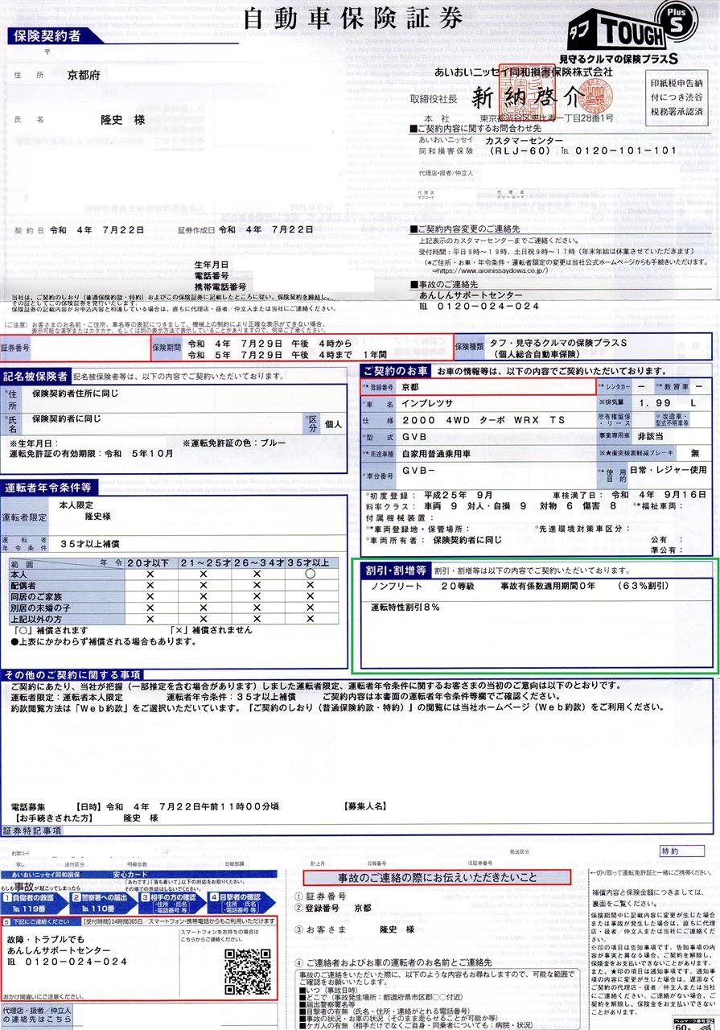The image size is (720, 1030).
Task: Click the 初度登録 date 平成25年 9月
Action: (x=459, y=495)
